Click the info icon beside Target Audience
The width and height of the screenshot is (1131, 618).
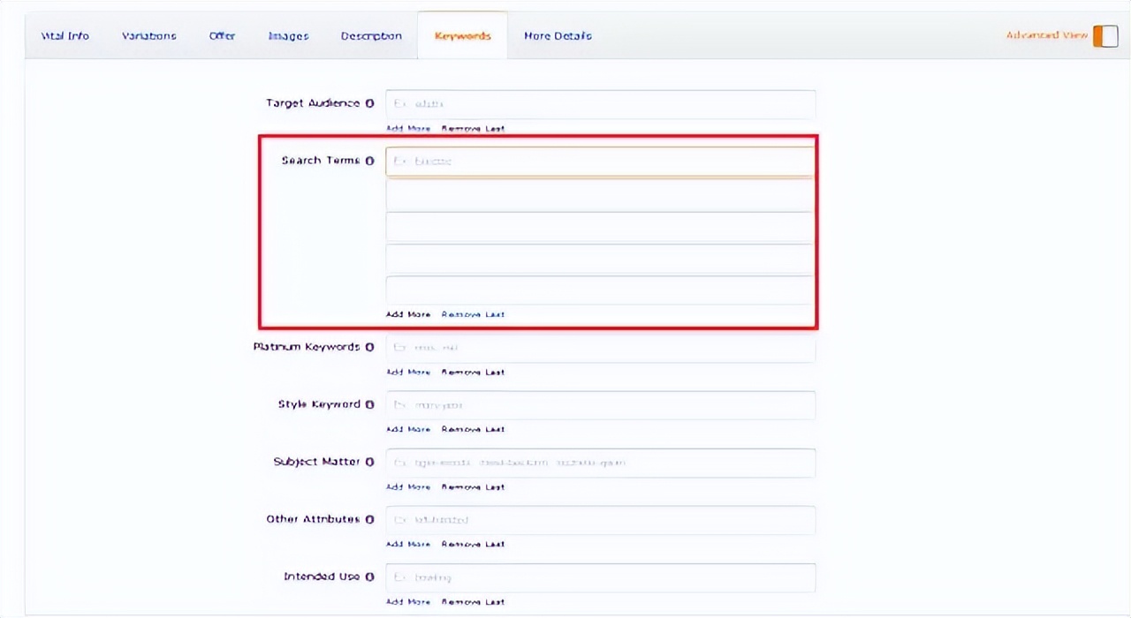point(369,103)
